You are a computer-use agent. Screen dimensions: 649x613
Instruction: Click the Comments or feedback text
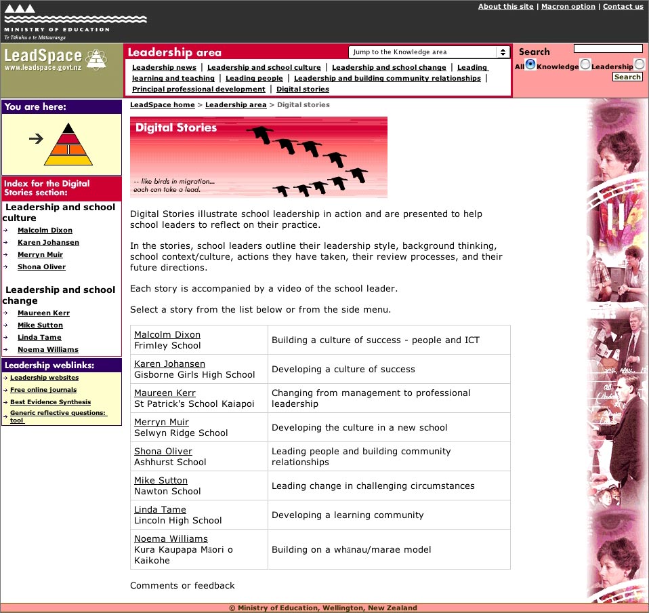tap(182, 585)
